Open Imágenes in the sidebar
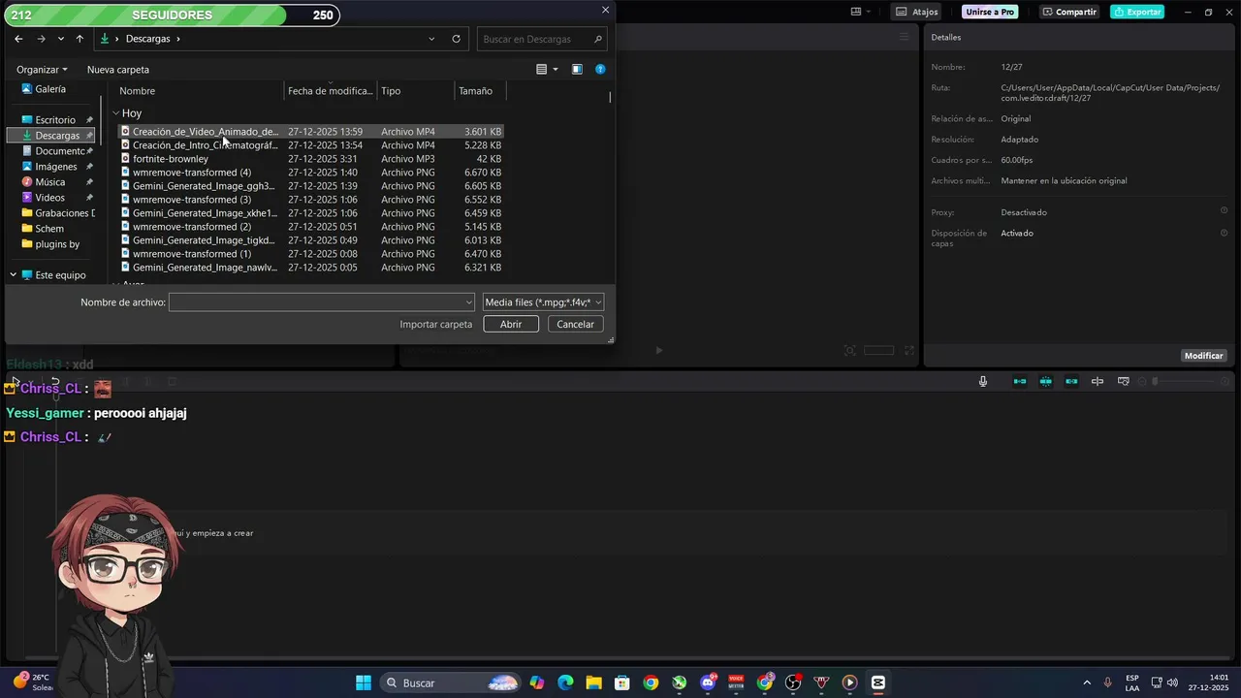The width and height of the screenshot is (1241, 698). (x=56, y=167)
